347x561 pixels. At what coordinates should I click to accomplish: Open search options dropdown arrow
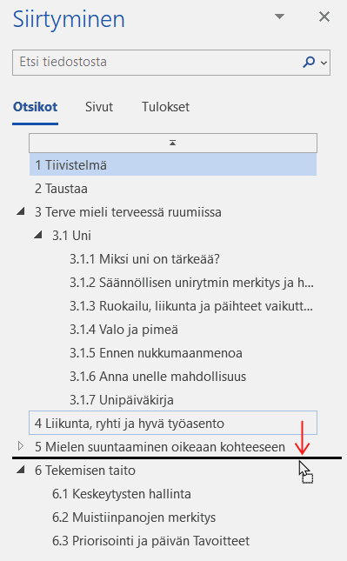point(324,63)
